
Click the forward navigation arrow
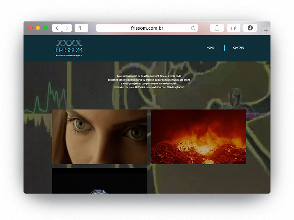[67, 28]
